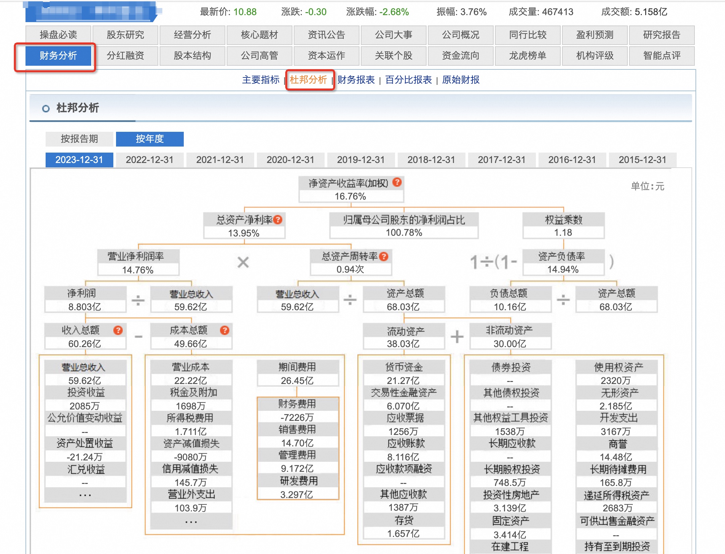Open the 关联个股 tab
The height and width of the screenshot is (554, 725).
(394, 56)
